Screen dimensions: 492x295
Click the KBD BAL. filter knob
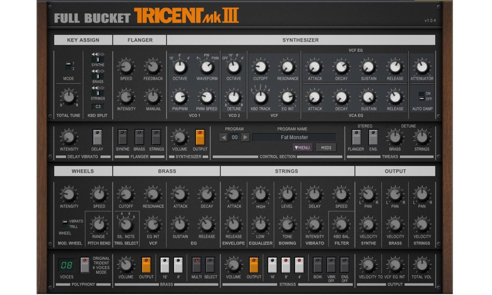click(341, 225)
